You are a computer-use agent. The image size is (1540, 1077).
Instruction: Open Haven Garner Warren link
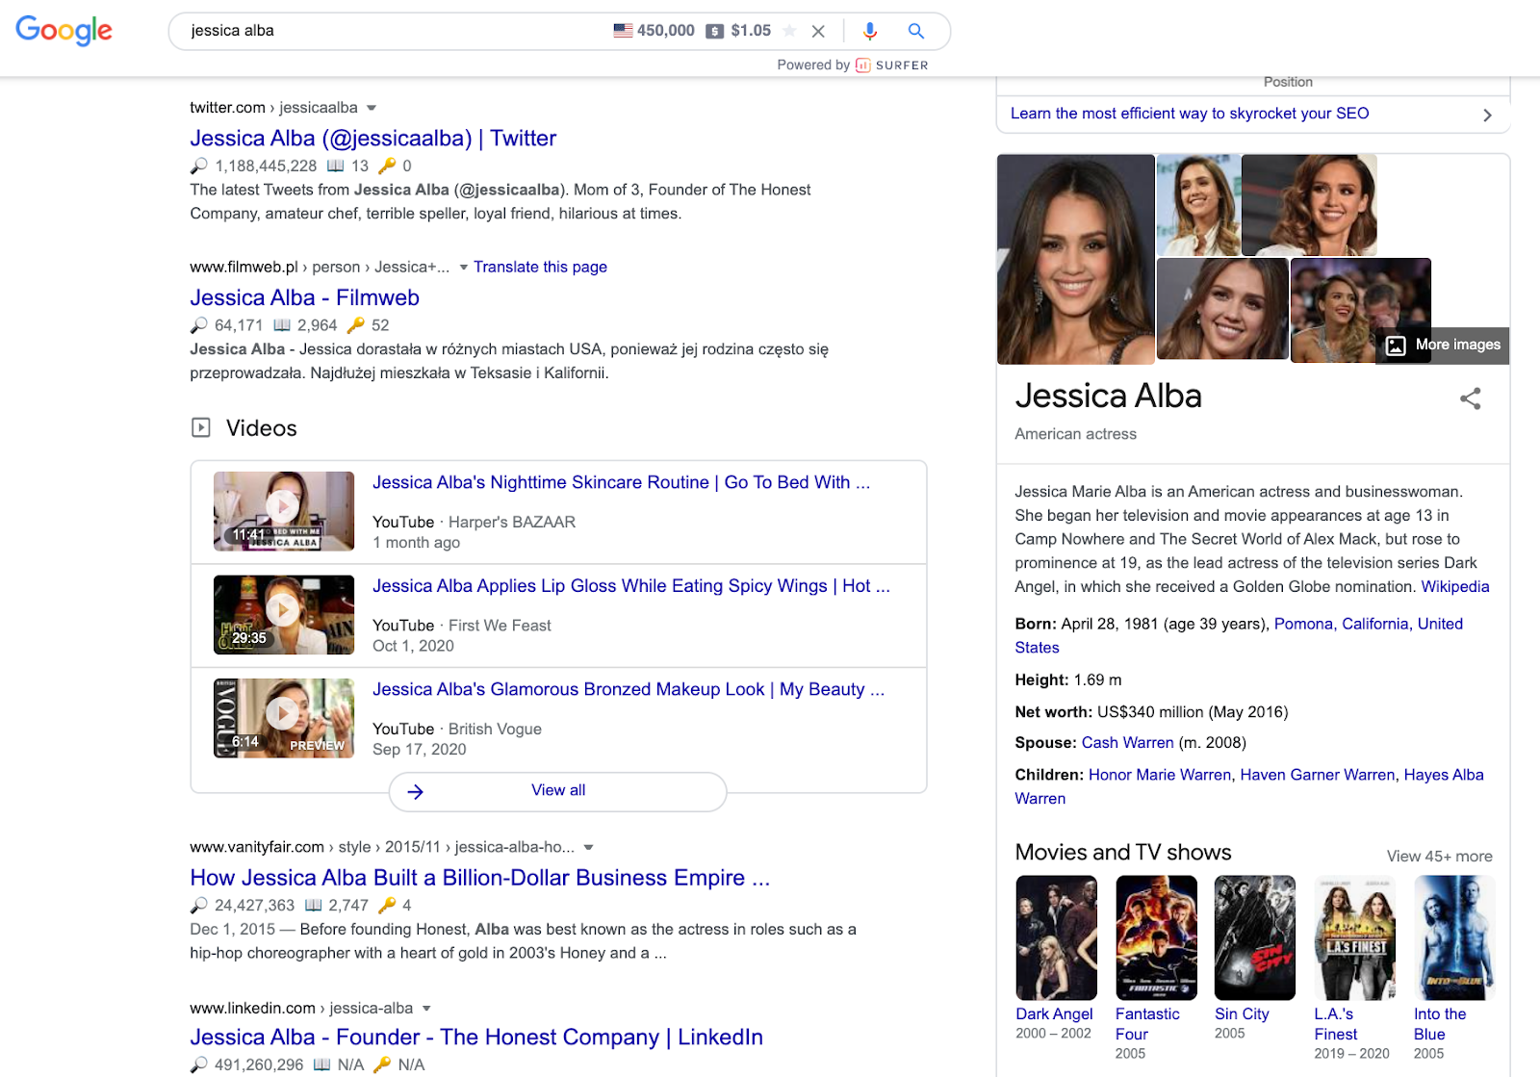click(x=1318, y=775)
